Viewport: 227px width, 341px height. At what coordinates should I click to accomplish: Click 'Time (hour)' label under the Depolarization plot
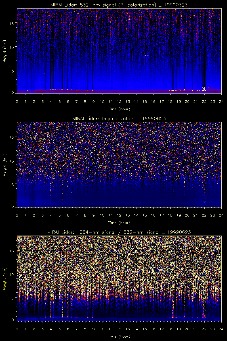click(119, 223)
